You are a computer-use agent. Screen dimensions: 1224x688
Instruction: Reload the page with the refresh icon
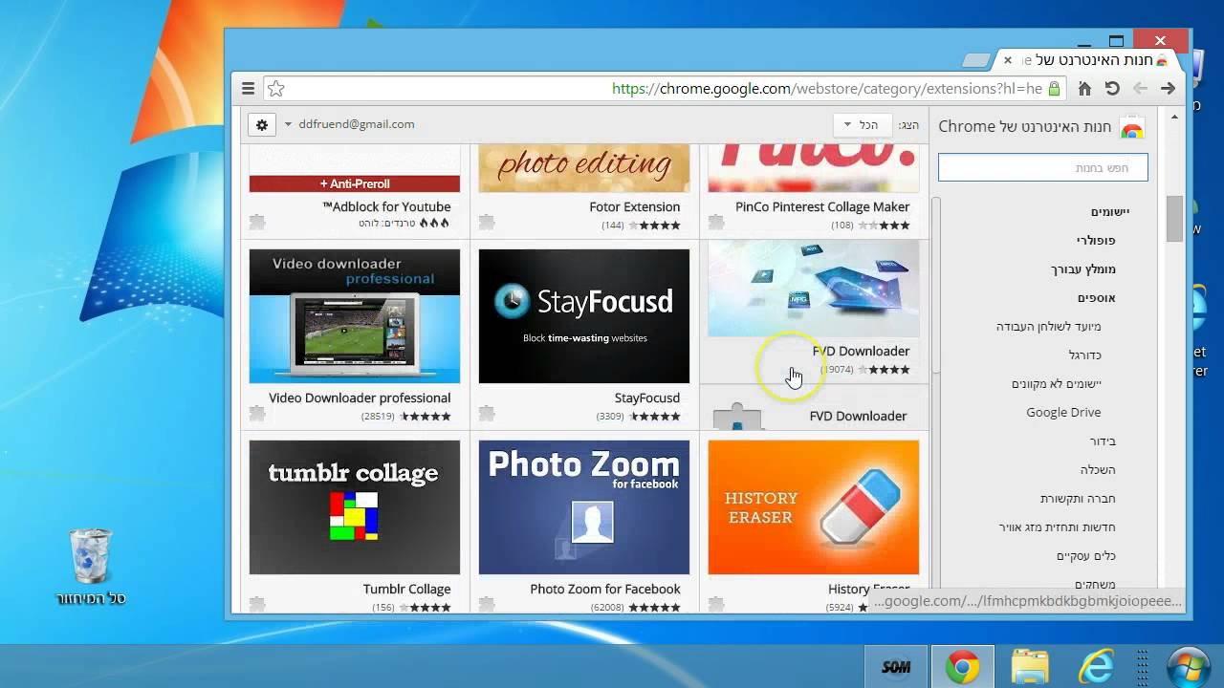click(1112, 89)
